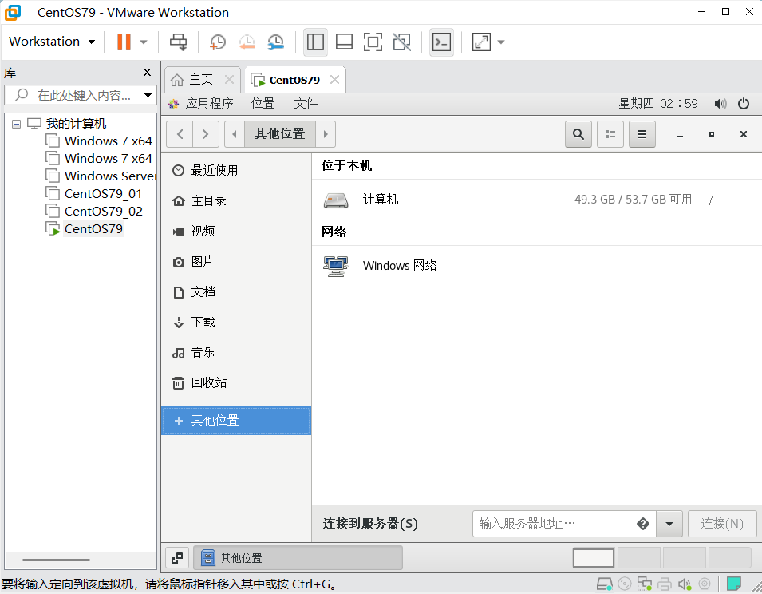The height and width of the screenshot is (594, 762).
Task: Open 文档 folder in the sidebar
Action: (236, 291)
